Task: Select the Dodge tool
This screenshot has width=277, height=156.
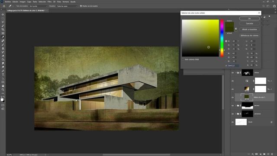Action: (x=3, y=67)
